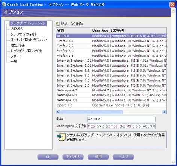Viewport: 177px width, 166px height.
Task: Select the Internet Explorer 5.5 row
Action: click(111, 70)
